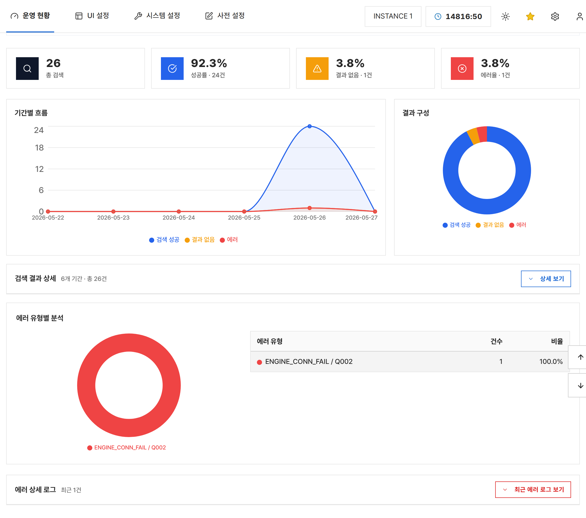Click the 비율 column header
Image resolution: width=586 pixels, height=518 pixels.
[x=557, y=341]
